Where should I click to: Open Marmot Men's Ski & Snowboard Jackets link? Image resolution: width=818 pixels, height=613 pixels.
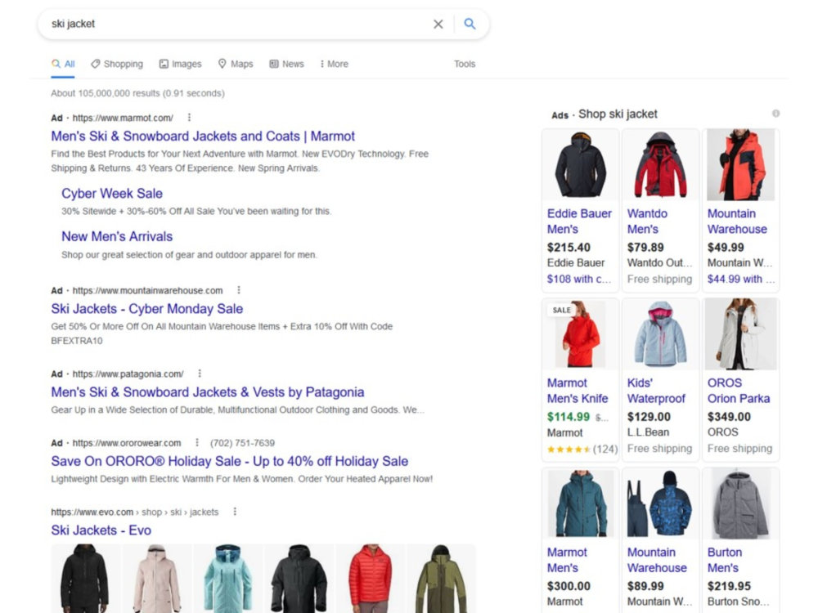pos(203,136)
